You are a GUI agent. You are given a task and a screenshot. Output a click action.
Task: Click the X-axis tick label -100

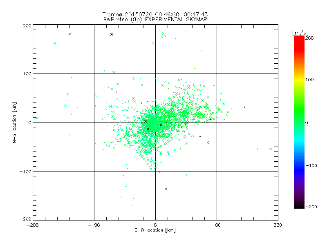click(94, 225)
